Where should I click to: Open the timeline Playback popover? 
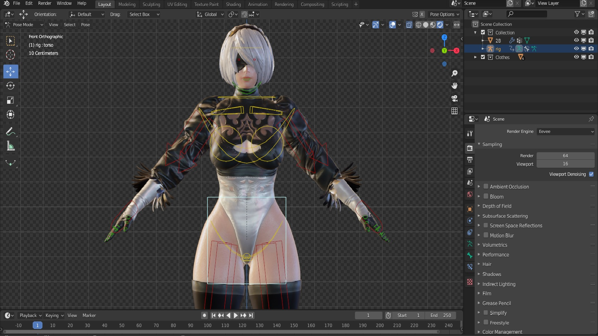(30, 315)
